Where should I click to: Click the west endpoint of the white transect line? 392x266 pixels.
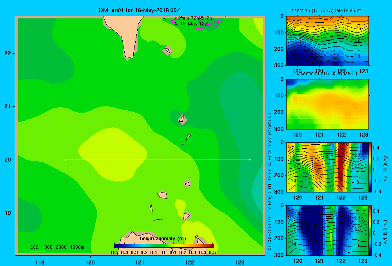click(x=65, y=160)
